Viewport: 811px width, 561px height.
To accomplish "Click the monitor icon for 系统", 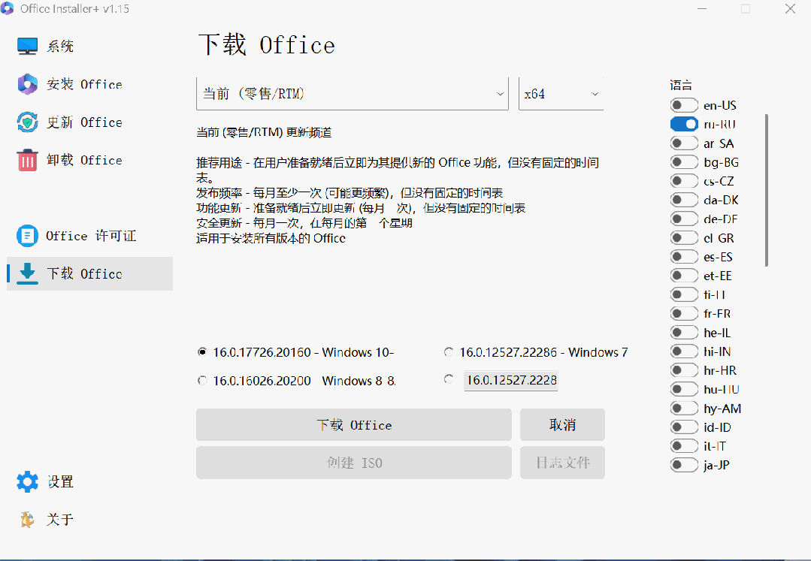I will pyautogui.click(x=28, y=46).
